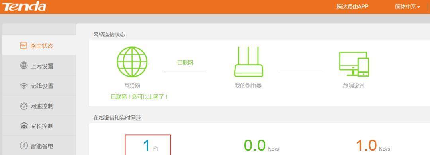The image size is (430, 155).
Task: Click the 已联网！您可以上网了！ message
Action: tap(139, 97)
